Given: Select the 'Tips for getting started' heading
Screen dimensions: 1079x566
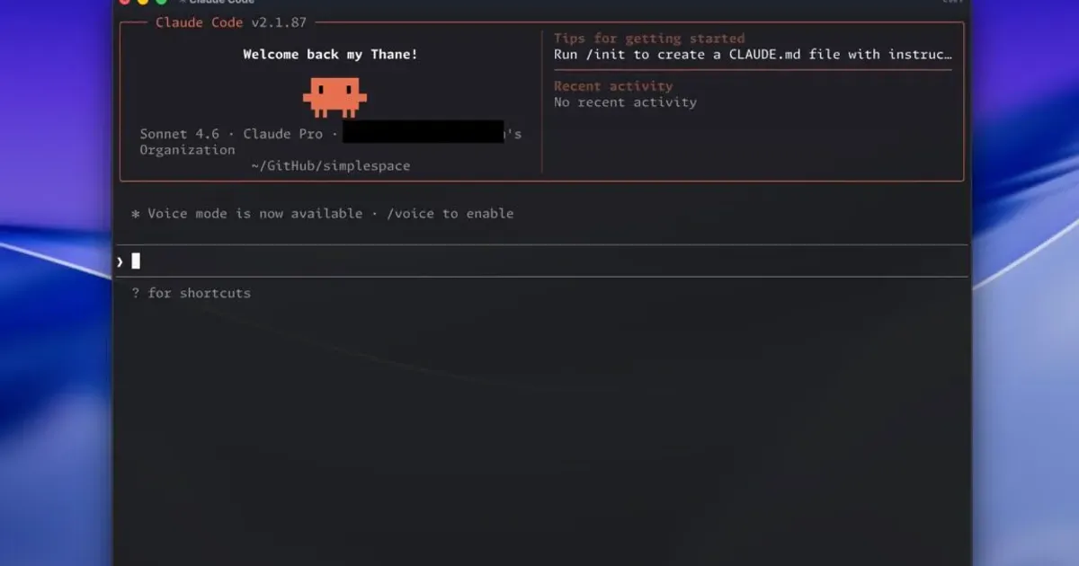Looking at the screenshot, I should [649, 39].
